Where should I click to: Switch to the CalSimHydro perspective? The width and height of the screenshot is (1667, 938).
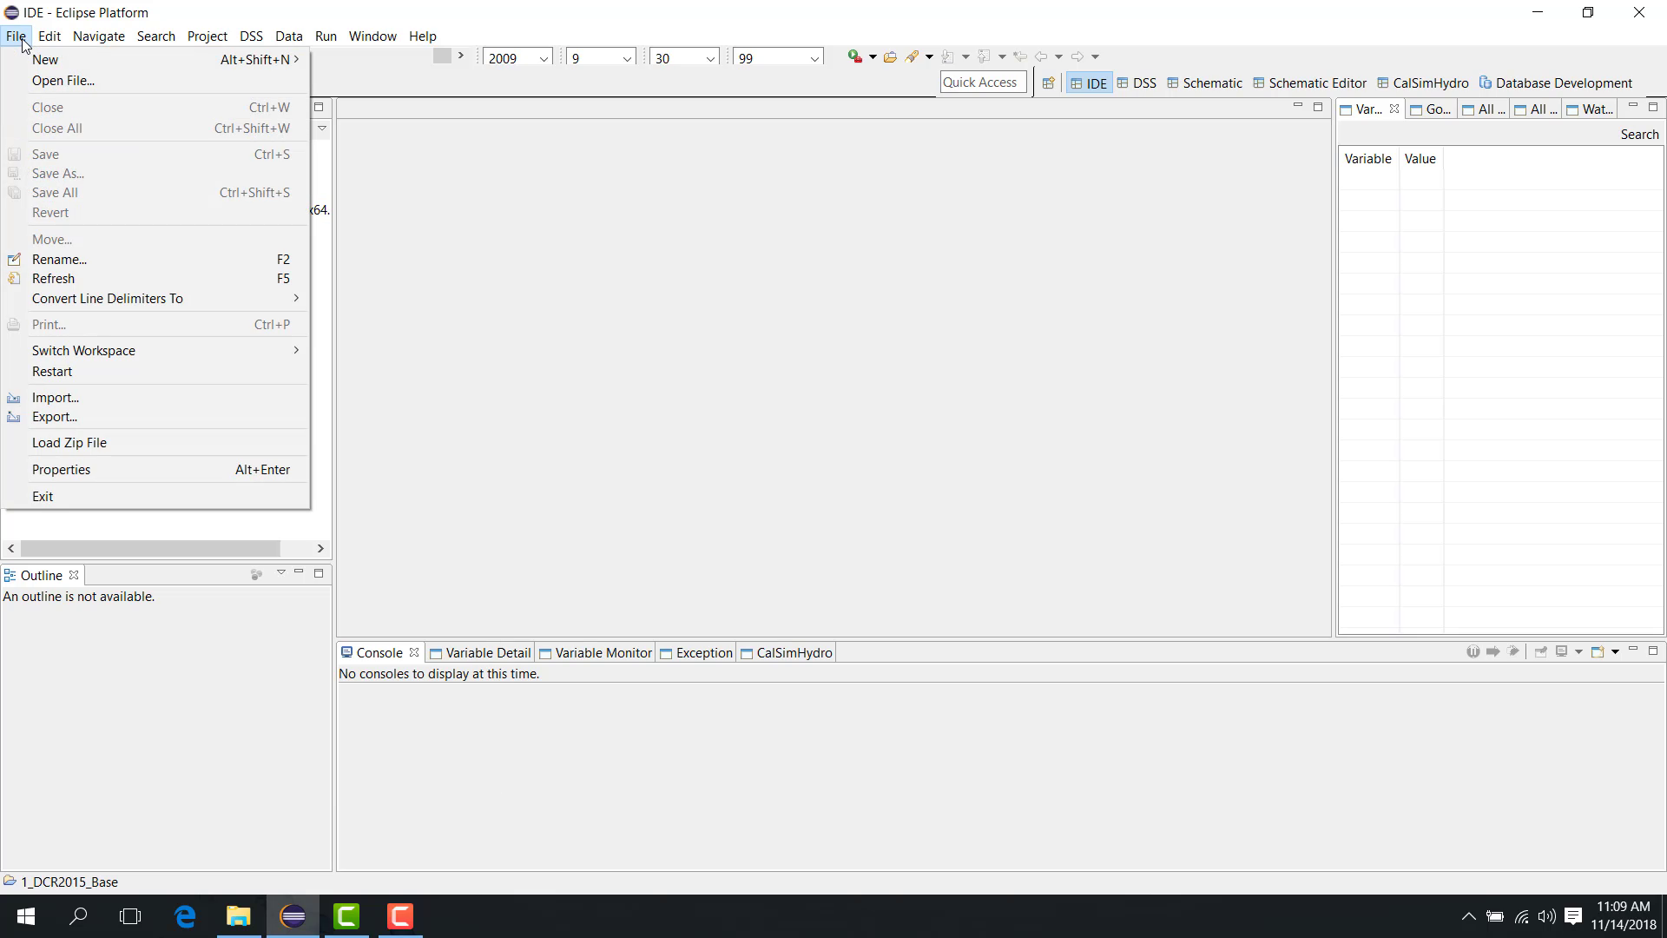pyautogui.click(x=1423, y=83)
